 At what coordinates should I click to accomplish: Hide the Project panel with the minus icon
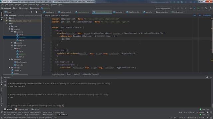click(40, 12)
